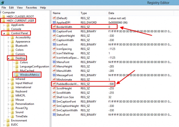Select the Colors key under Desktop
The image size is (179, 127).
pyautogui.click(x=24, y=62)
